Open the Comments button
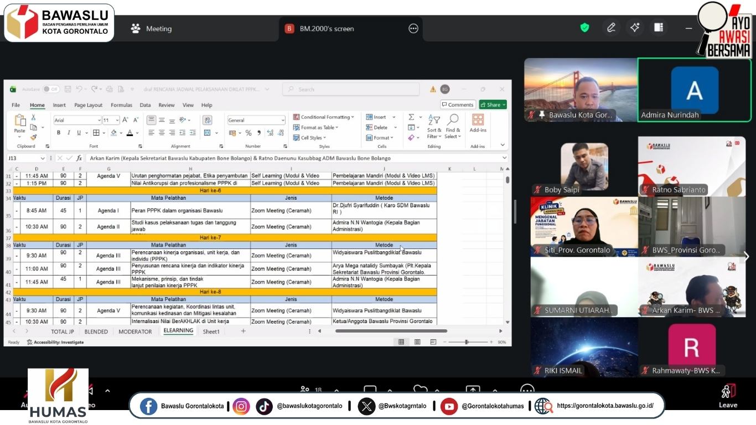Screen dimensions: 756x425 tap(458, 105)
